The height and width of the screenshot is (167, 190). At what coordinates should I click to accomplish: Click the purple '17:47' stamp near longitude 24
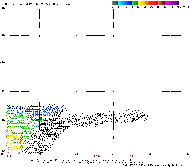tap(97, 156)
